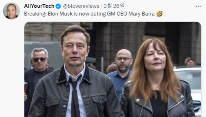Click the laughing emoji in the tweet
206x117 pixels.
[159, 14]
